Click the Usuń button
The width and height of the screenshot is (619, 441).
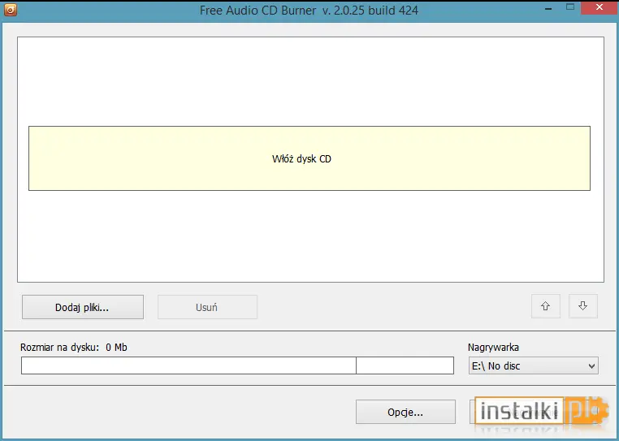[x=207, y=307]
